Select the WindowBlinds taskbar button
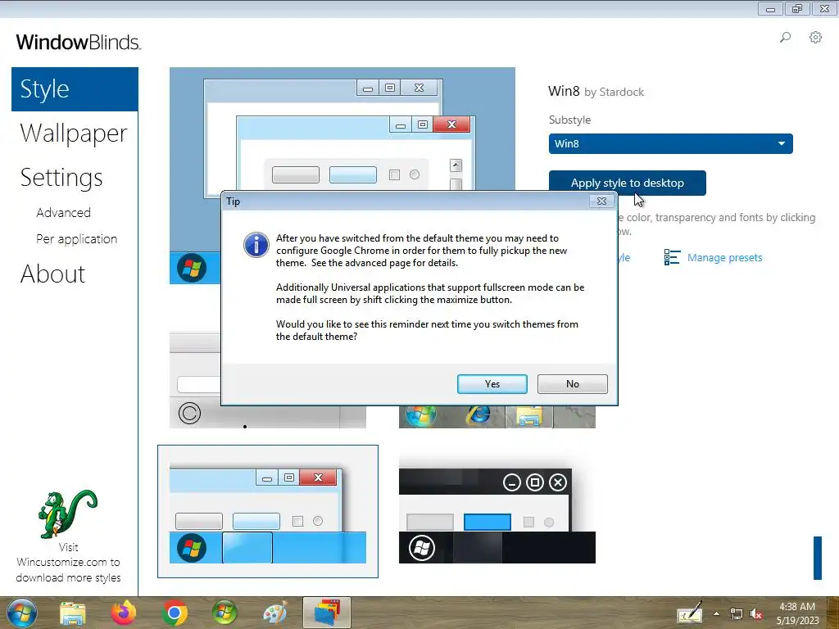The image size is (839, 629). (326, 613)
